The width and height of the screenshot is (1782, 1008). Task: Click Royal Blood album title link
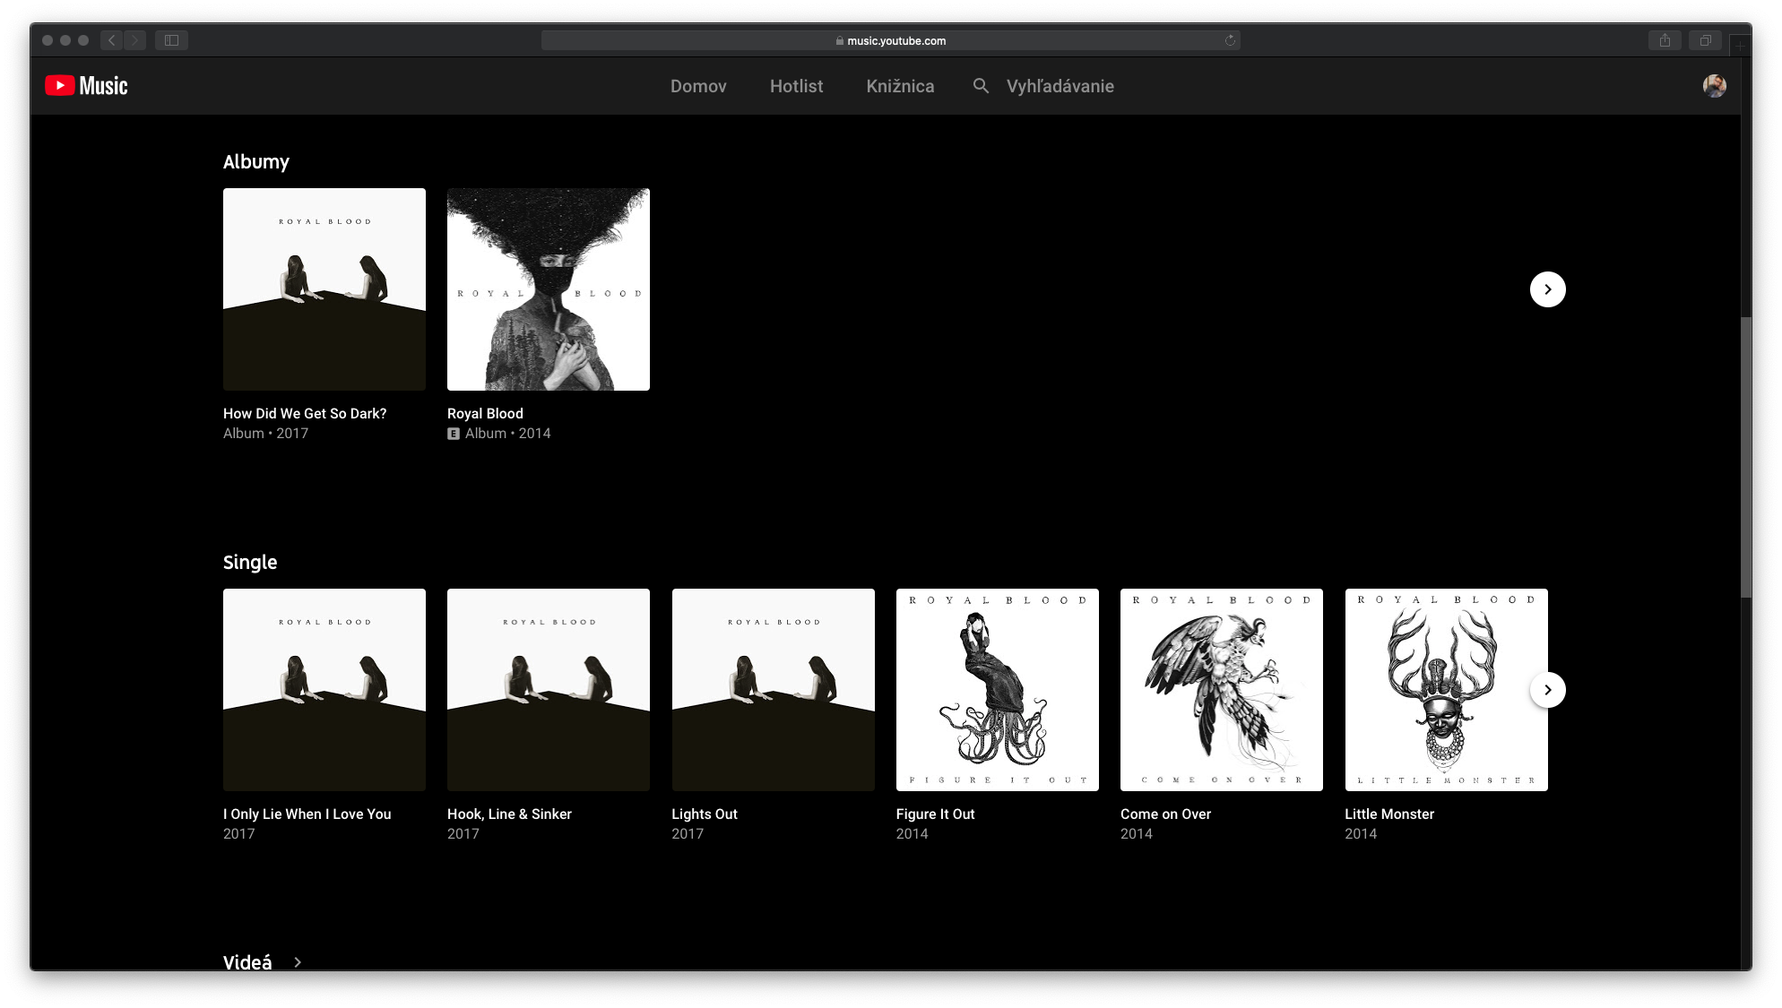tap(485, 413)
